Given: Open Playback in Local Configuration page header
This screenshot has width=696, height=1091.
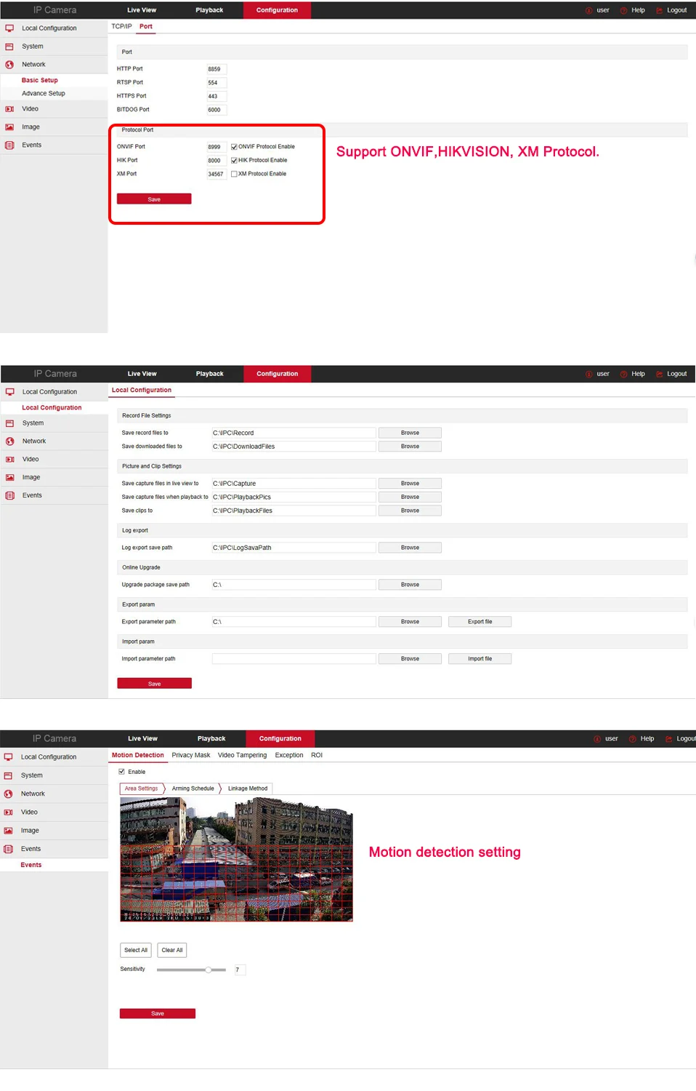Looking at the screenshot, I should click(209, 374).
